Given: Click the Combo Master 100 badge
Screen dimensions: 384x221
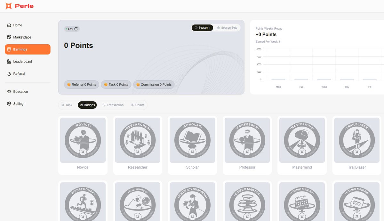Looking at the screenshot, I should click(x=357, y=202).
